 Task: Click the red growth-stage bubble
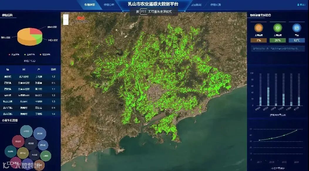pos(18,141)
